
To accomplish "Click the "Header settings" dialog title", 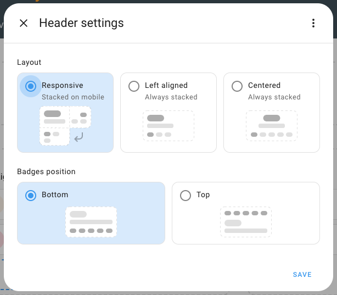I will pyautogui.click(x=81, y=23).
